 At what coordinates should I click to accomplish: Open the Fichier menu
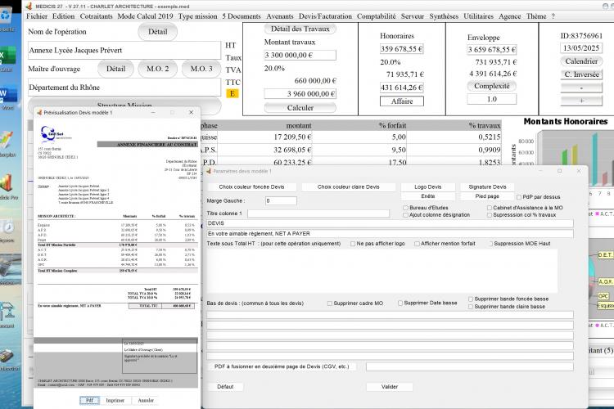37,16
